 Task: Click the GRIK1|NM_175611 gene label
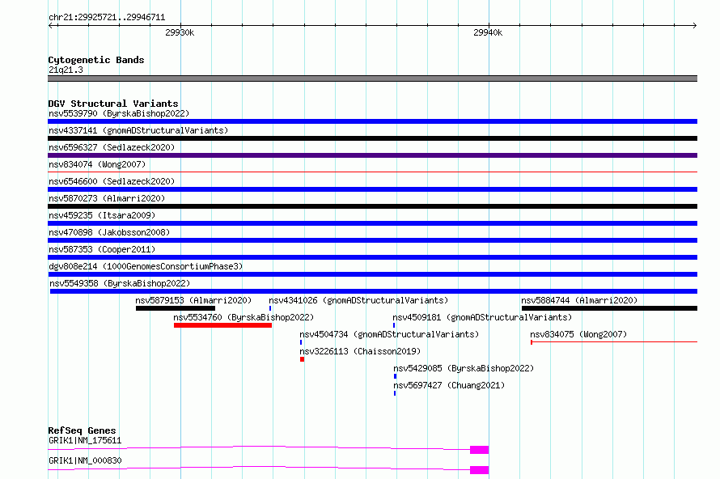tap(85, 440)
